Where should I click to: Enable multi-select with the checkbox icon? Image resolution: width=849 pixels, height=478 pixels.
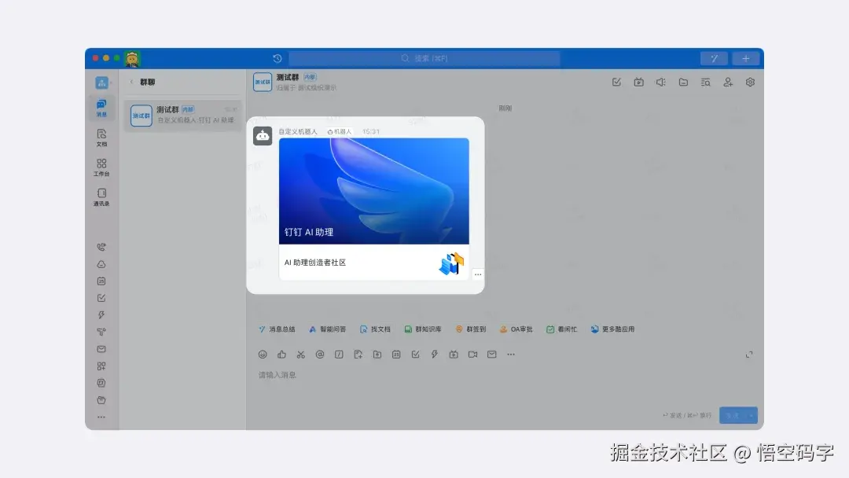(x=617, y=81)
